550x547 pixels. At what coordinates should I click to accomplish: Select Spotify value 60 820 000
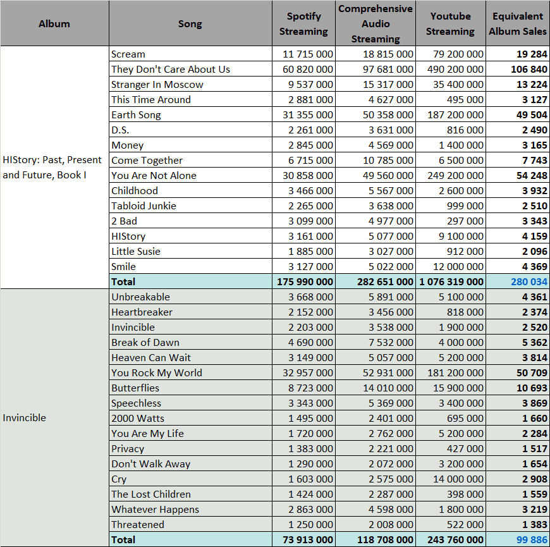click(303, 69)
